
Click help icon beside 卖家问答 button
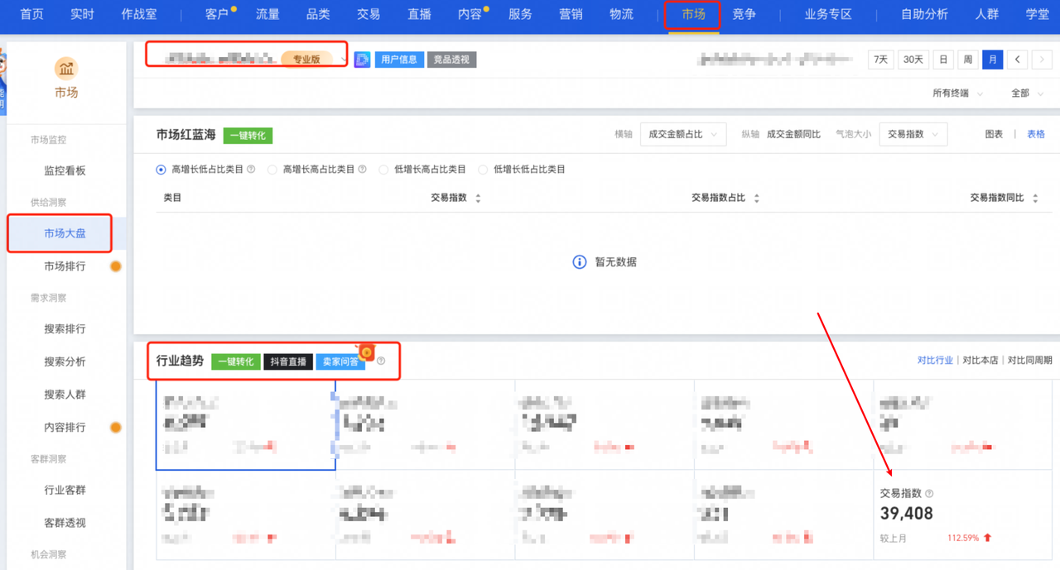coord(381,362)
